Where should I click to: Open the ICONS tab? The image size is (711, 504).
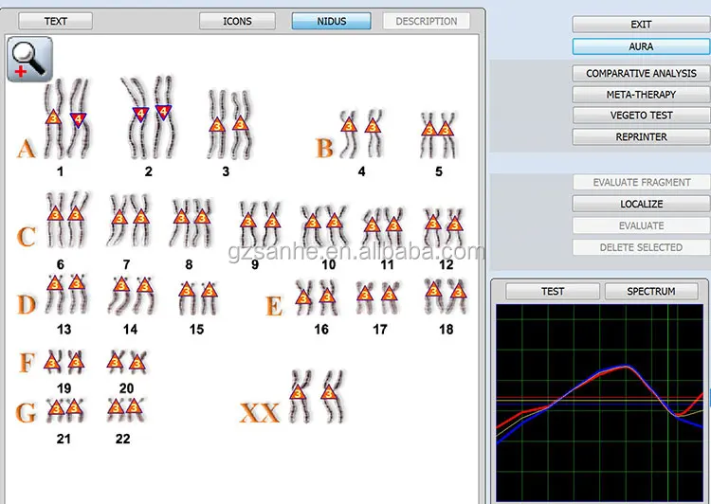237,21
